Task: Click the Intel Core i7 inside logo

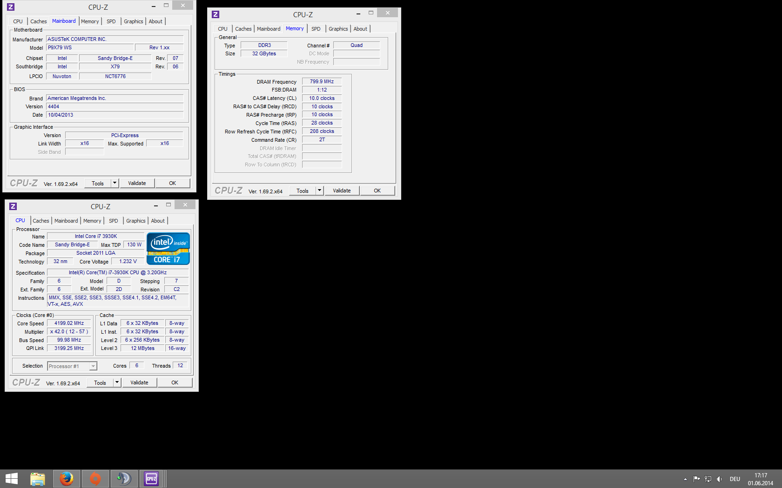Action: [x=168, y=249]
